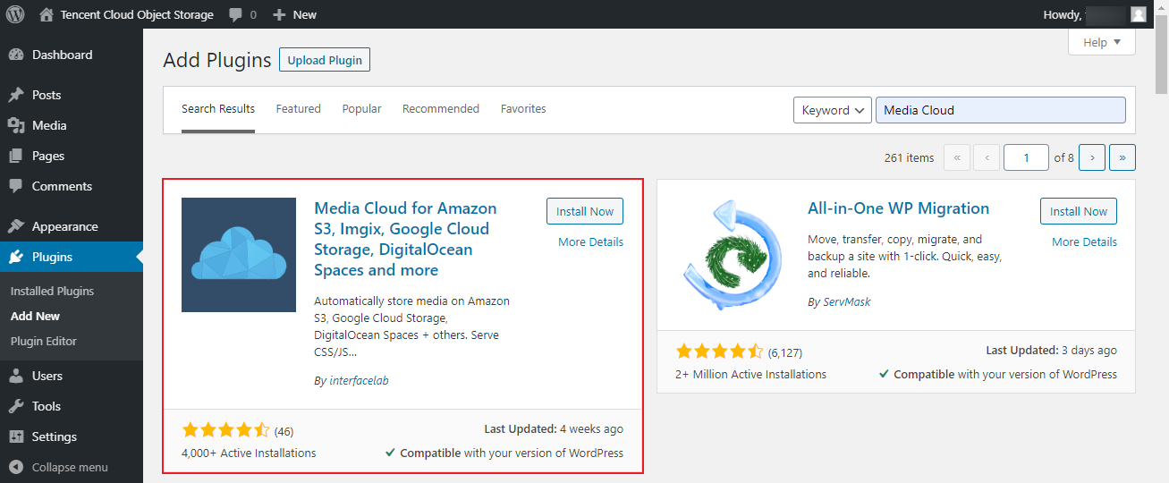Expand the Help panel tab

tap(1102, 42)
